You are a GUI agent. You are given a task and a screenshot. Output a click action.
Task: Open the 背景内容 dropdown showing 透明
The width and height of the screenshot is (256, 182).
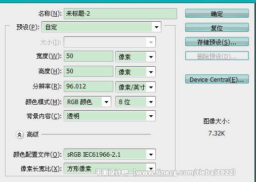pyautogui.click(x=110, y=116)
